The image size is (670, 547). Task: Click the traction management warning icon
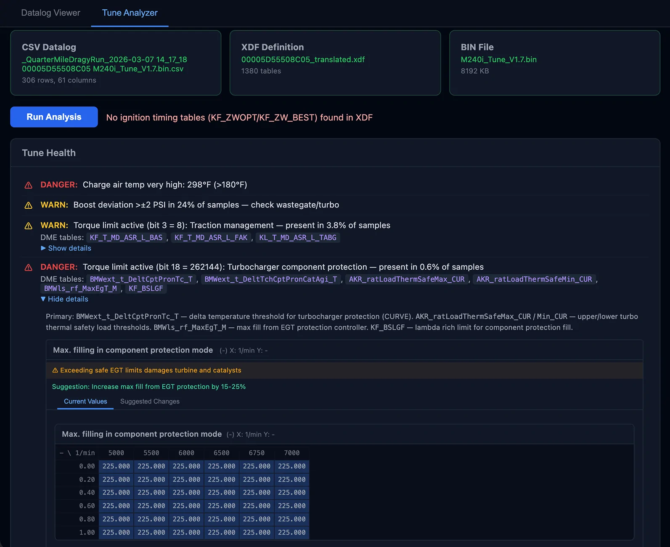28,226
